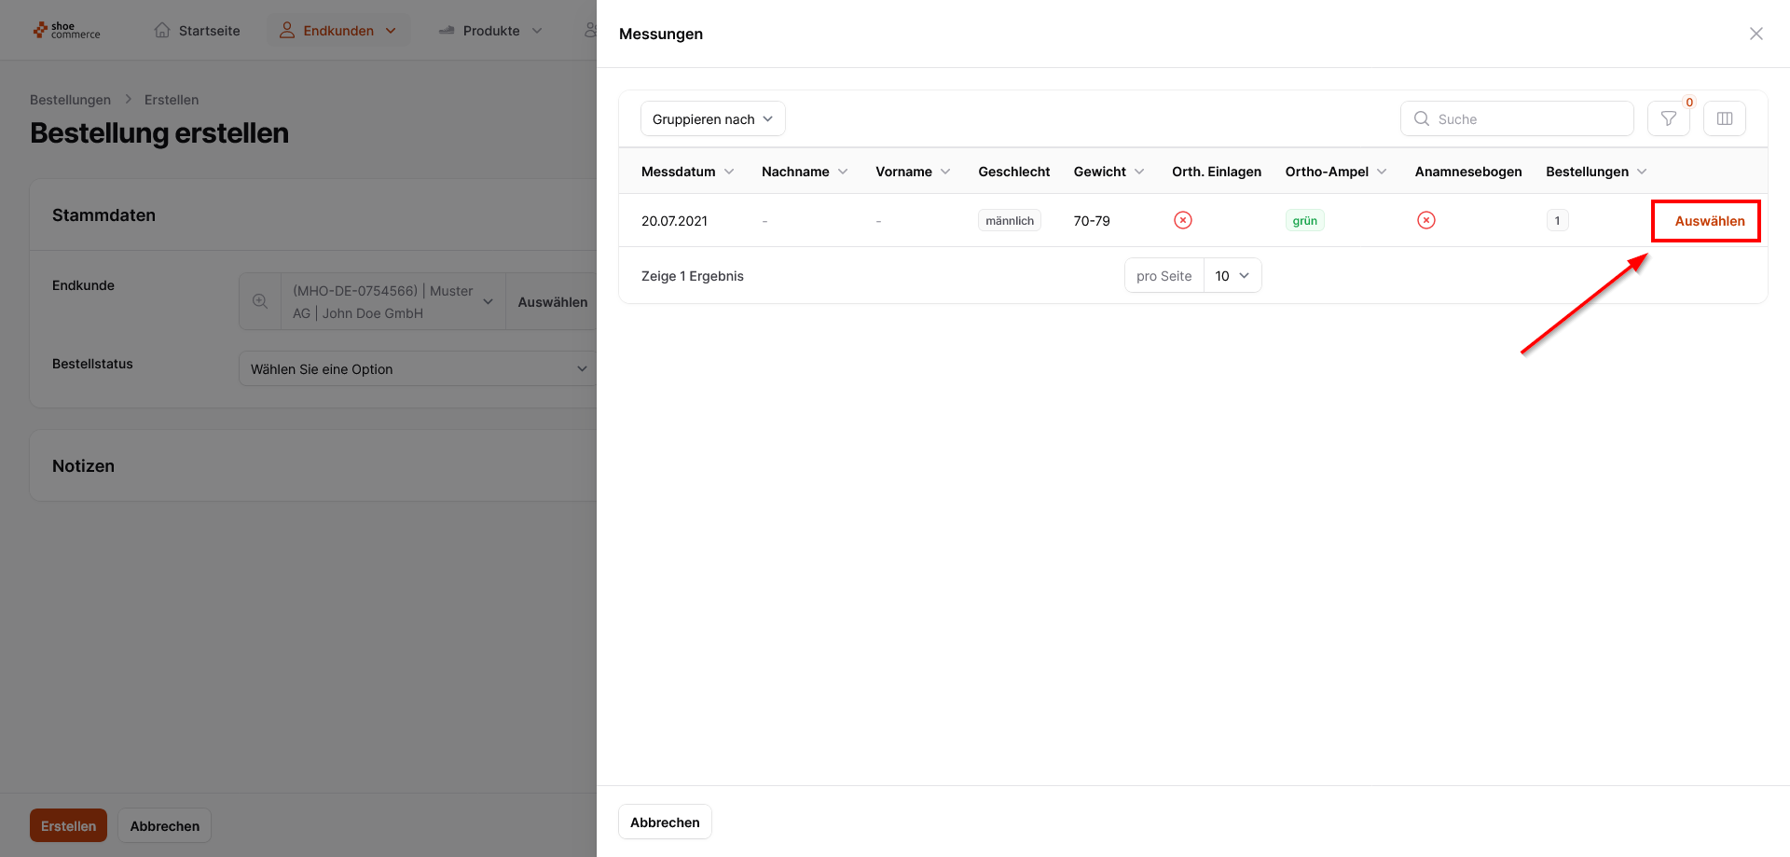
Task: Click Auswählen beside the Endkunde field
Action: pos(553,301)
